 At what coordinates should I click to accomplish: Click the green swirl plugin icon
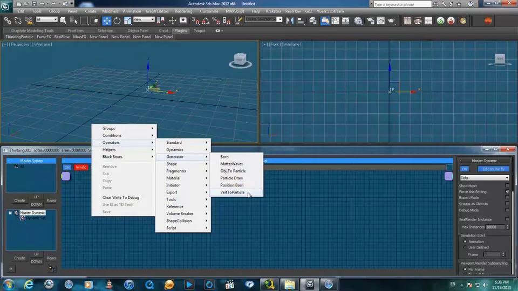coord(440,21)
